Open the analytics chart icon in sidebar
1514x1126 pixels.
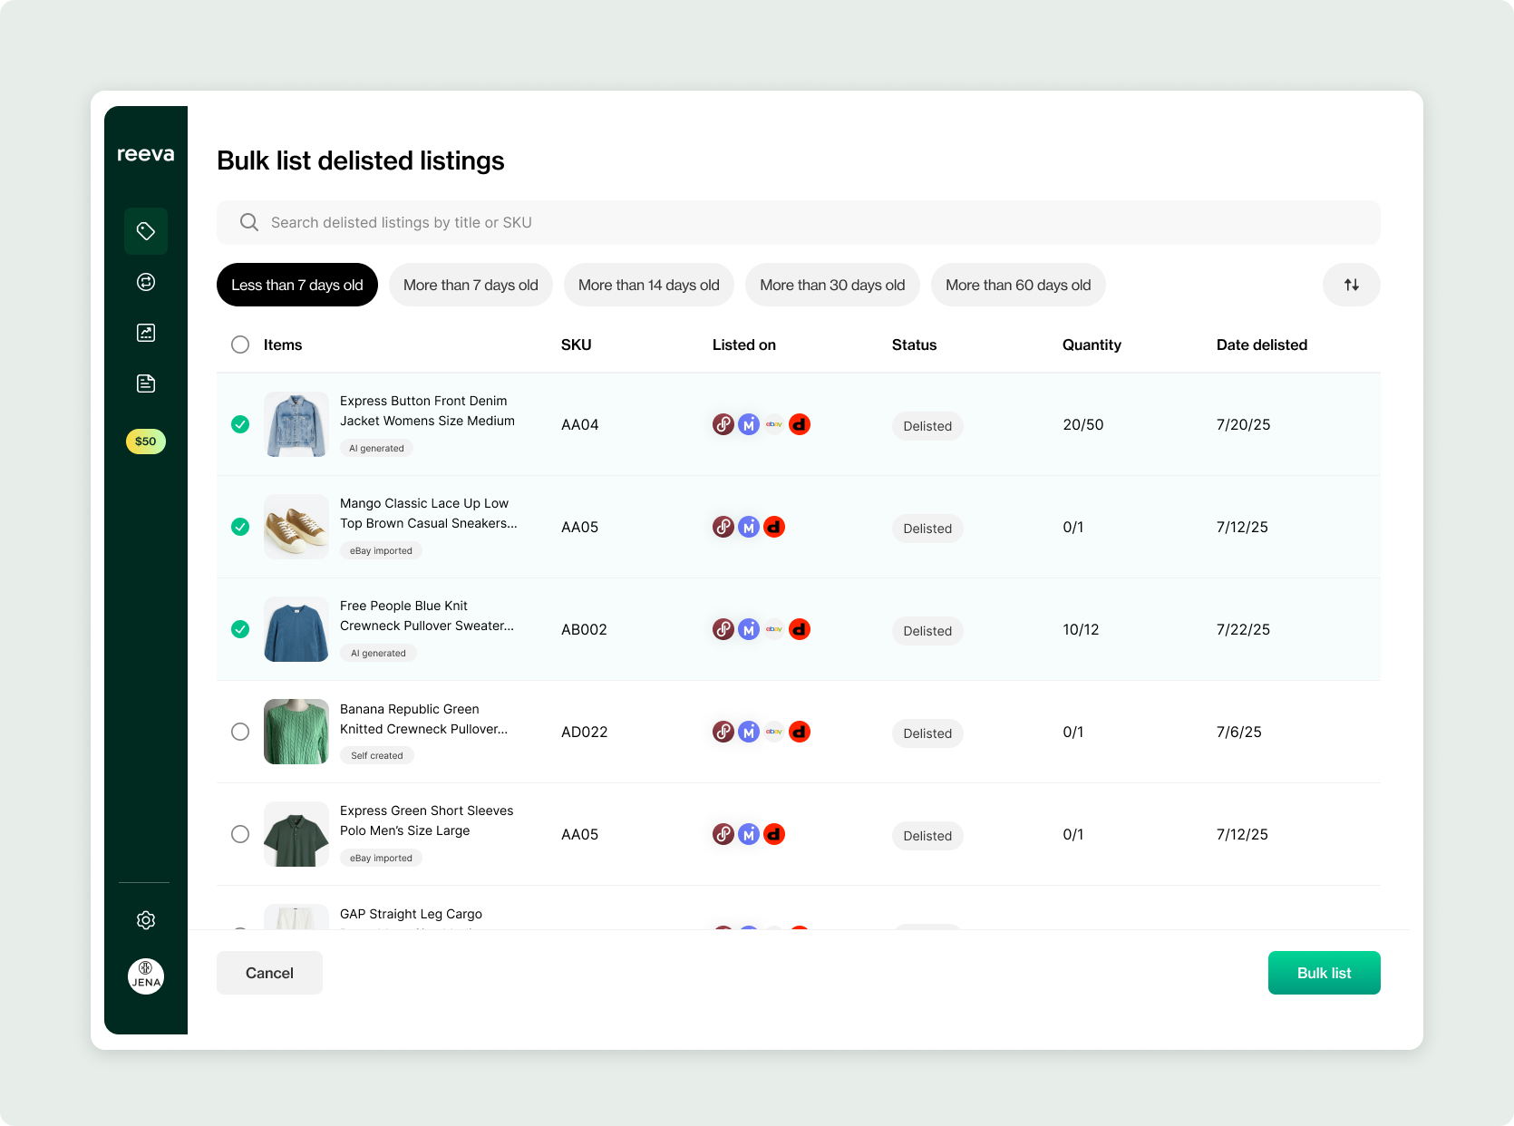146,333
